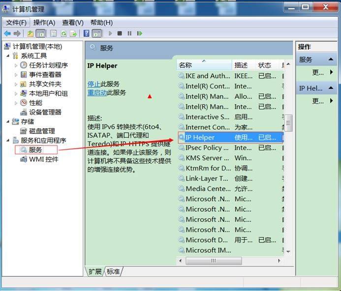Click the Restart Service toolbar icon
Screen dimensions: 341x291
pos(140,33)
